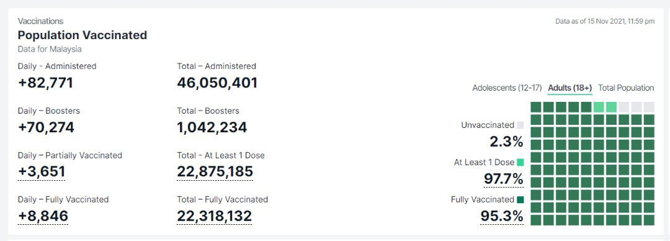Image resolution: width=670 pixels, height=241 pixels.
Task: Click the 95.3% fully vaccinated value
Action: pos(502,216)
